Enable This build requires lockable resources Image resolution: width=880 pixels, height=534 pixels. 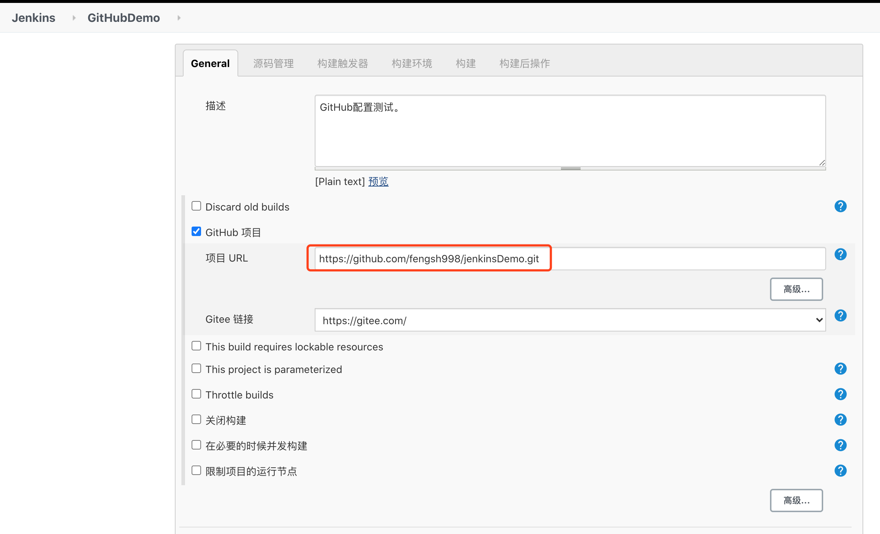(x=196, y=346)
